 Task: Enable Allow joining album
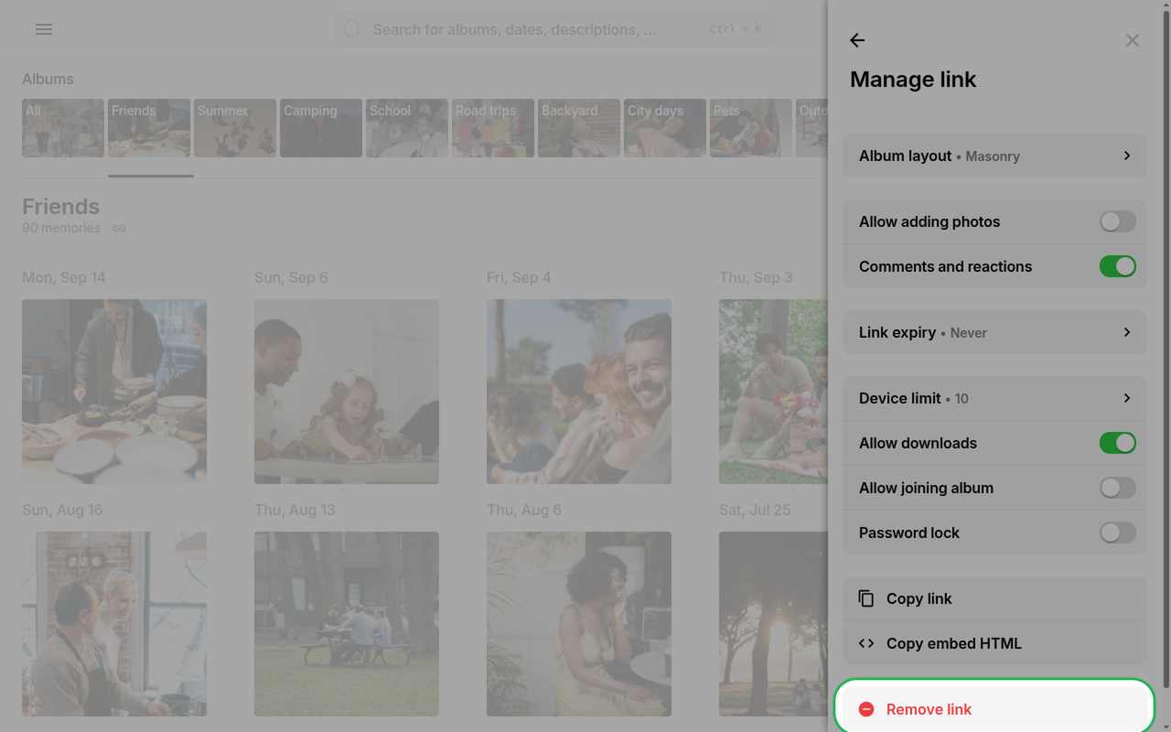pyautogui.click(x=1118, y=488)
